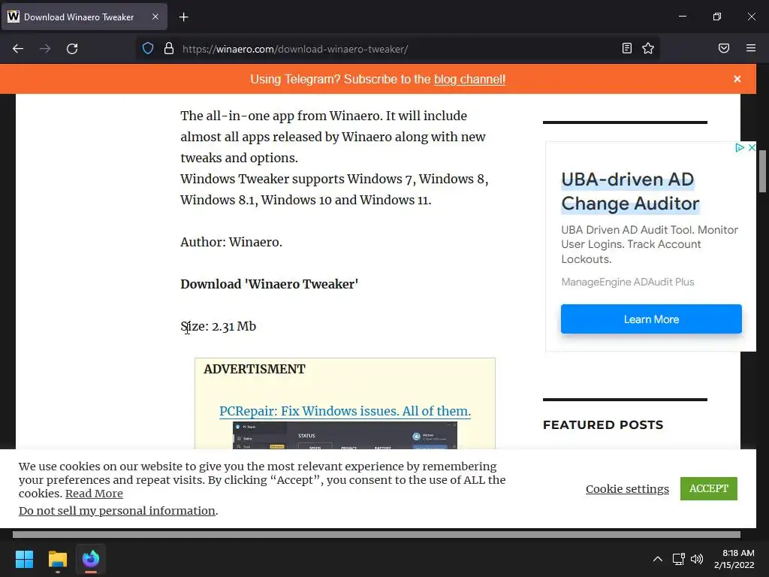Open PCRepair: Fix Windows issues link
The width and height of the screenshot is (769, 577).
[x=345, y=411]
